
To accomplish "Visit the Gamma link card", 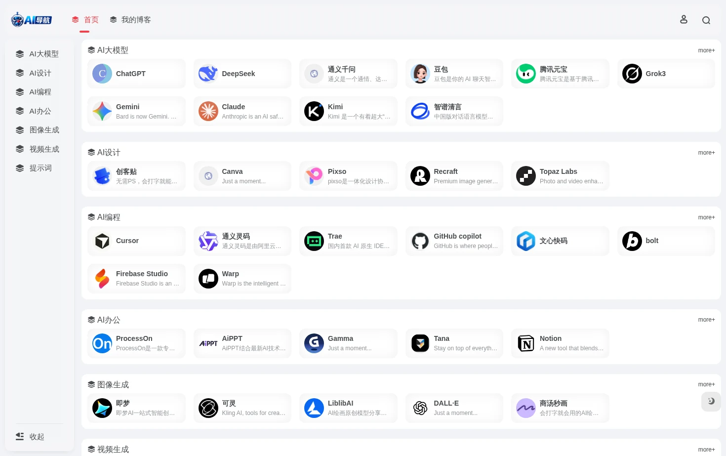I will pyautogui.click(x=348, y=343).
